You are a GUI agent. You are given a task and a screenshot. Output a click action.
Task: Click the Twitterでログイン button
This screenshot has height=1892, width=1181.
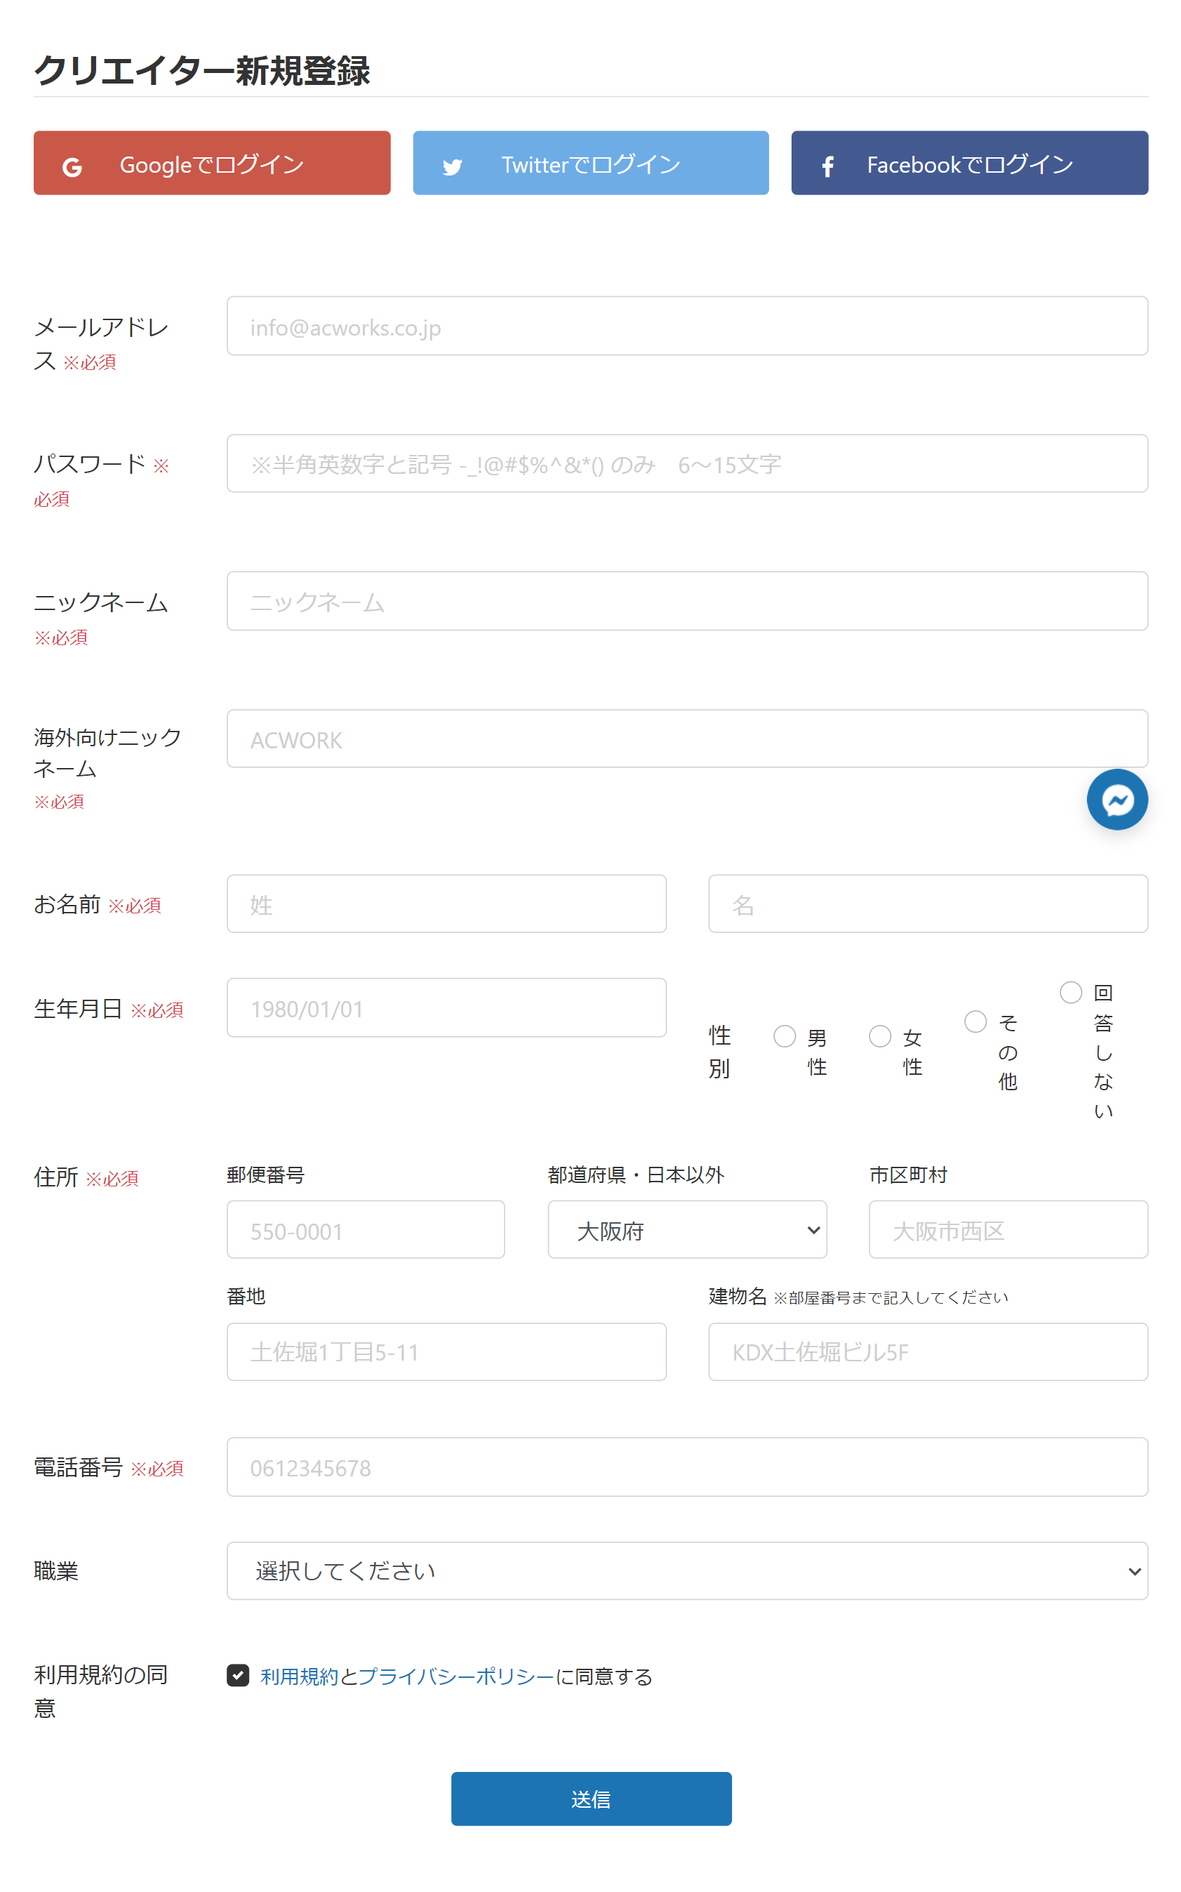(591, 164)
